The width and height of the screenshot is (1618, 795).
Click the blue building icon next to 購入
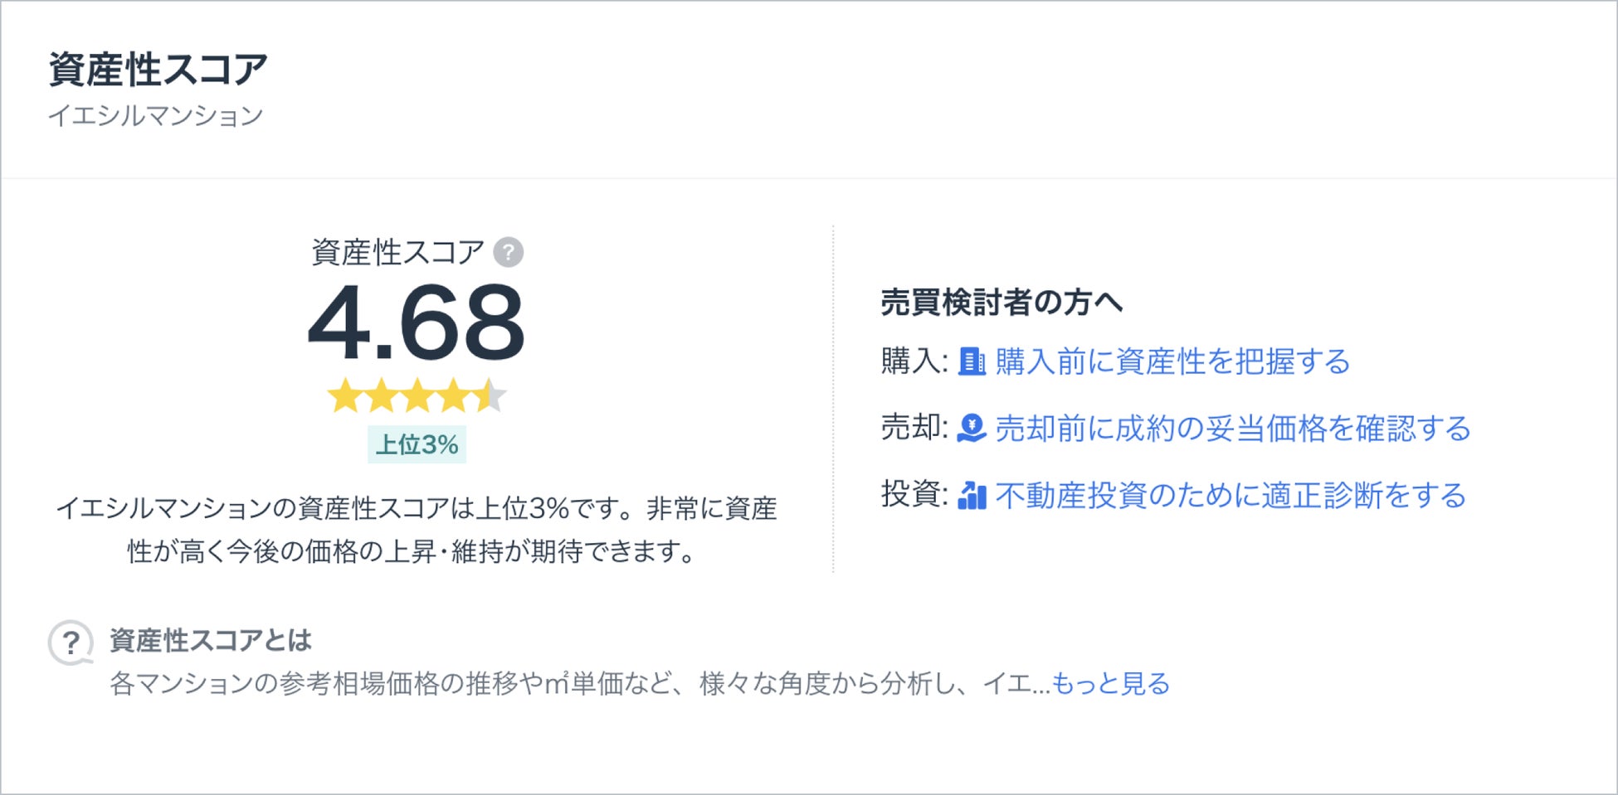972,361
